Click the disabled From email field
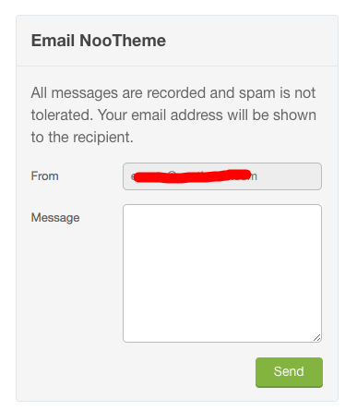The image size is (357, 411). (222, 176)
